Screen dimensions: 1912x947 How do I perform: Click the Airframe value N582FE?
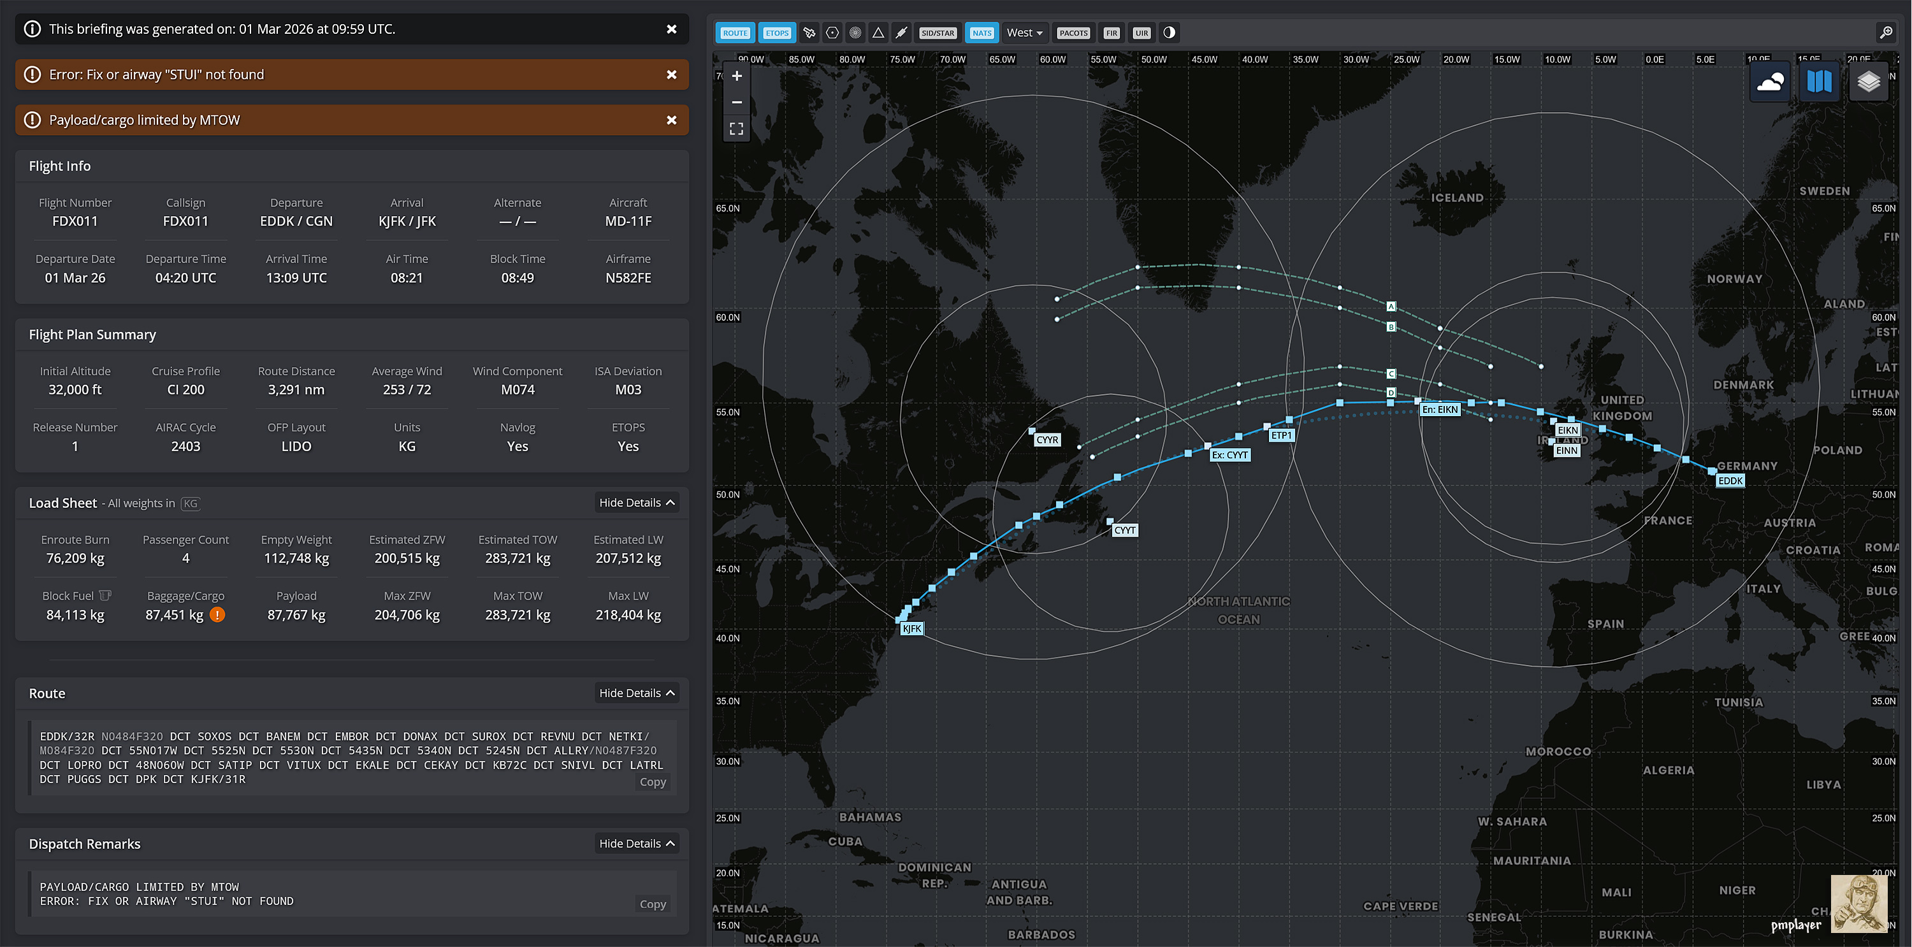628,278
